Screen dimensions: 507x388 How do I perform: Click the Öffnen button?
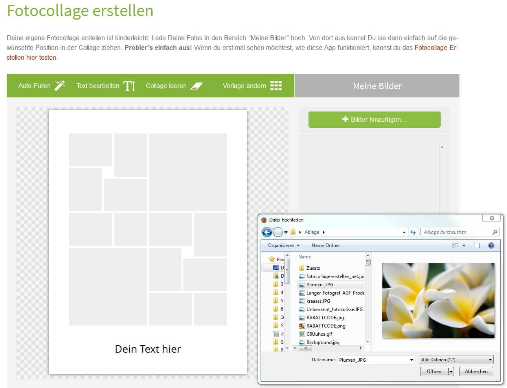(434, 372)
